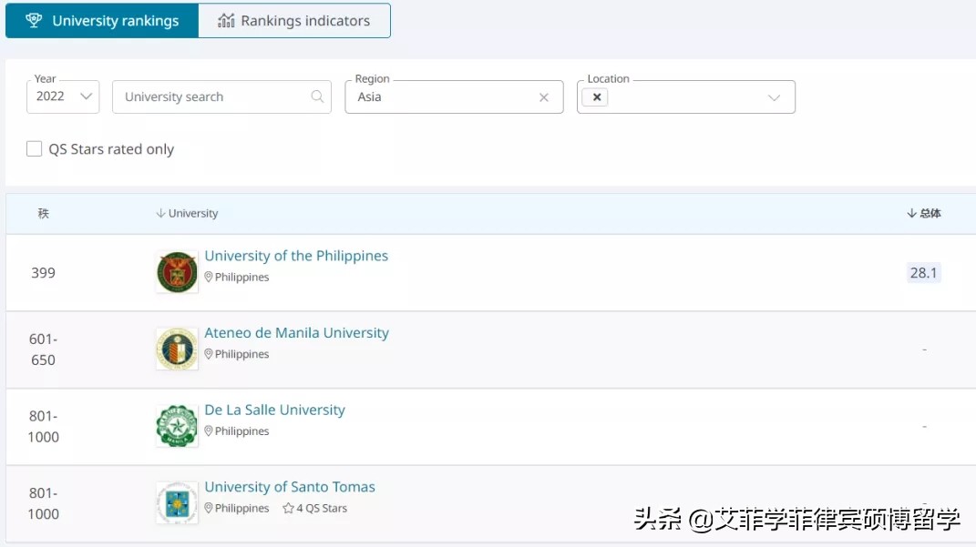
Task: Click the magnifier icon in University search
Action: click(x=317, y=96)
